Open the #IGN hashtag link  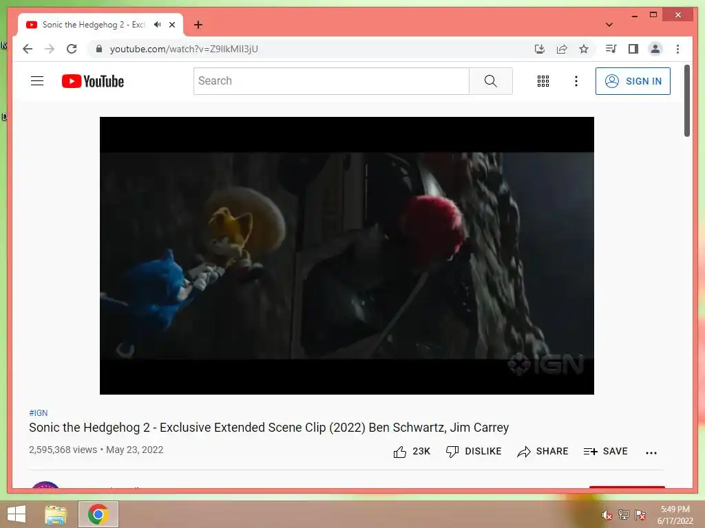pyautogui.click(x=39, y=412)
